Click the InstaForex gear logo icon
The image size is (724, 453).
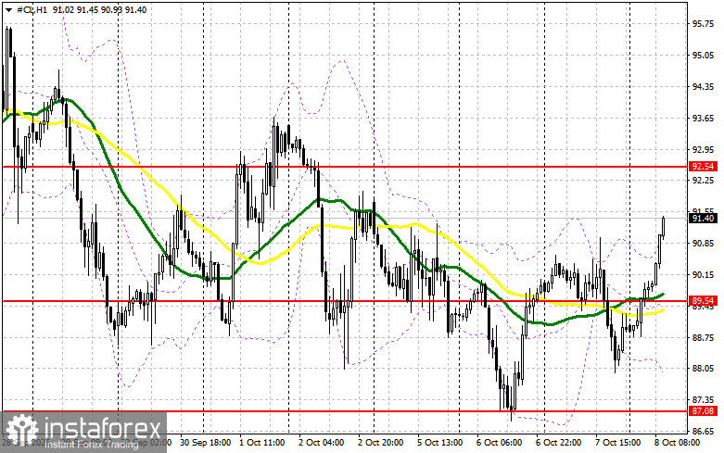coord(21,430)
